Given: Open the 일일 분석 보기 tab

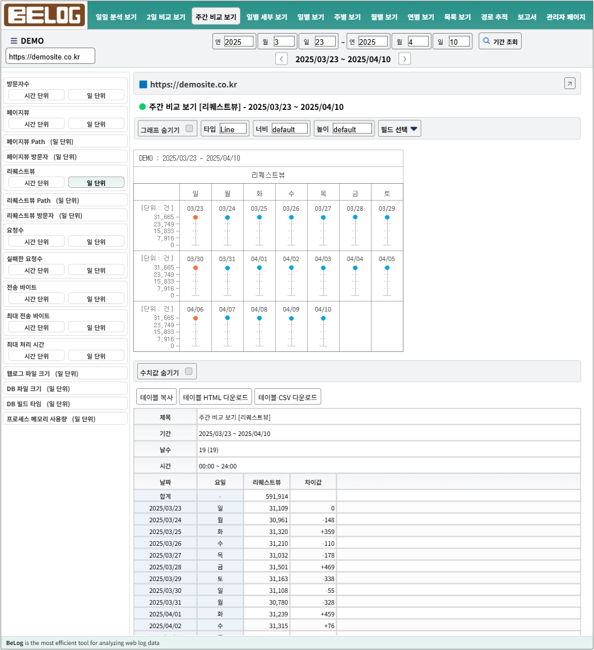Looking at the screenshot, I should [116, 17].
